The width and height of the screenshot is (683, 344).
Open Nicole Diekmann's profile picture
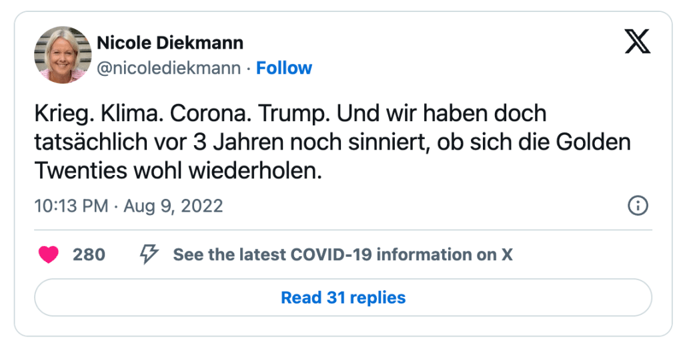[63, 55]
